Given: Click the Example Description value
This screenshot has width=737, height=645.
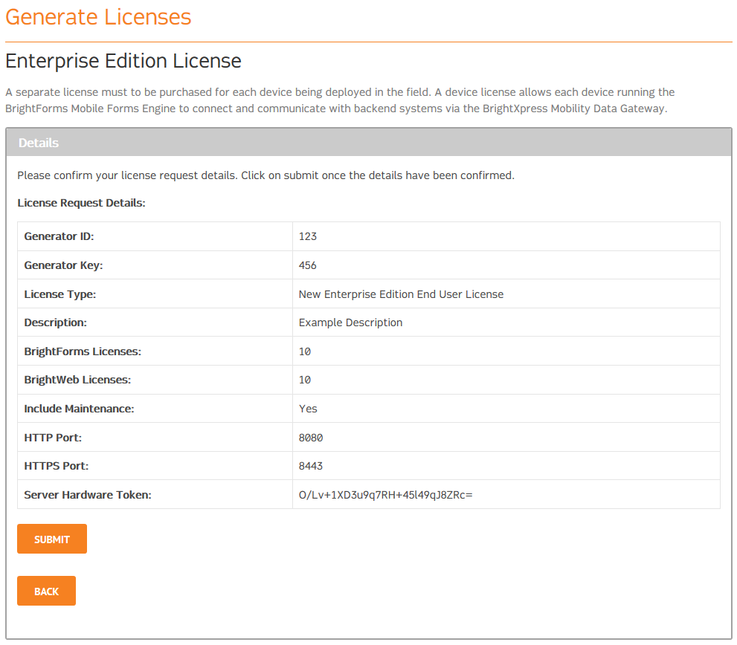Looking at the screenshot, I should [350, 322].
